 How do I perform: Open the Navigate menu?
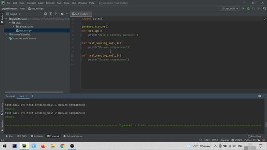pyautogui.click(x=31, y=3)
